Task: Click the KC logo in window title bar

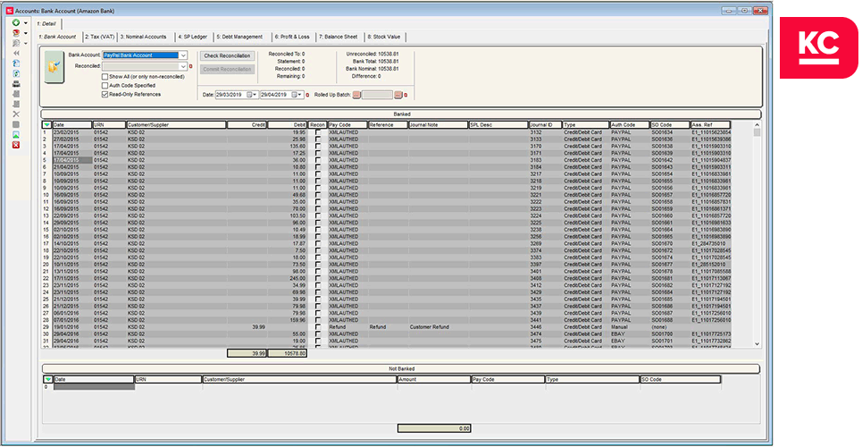Action: [9, 11]
